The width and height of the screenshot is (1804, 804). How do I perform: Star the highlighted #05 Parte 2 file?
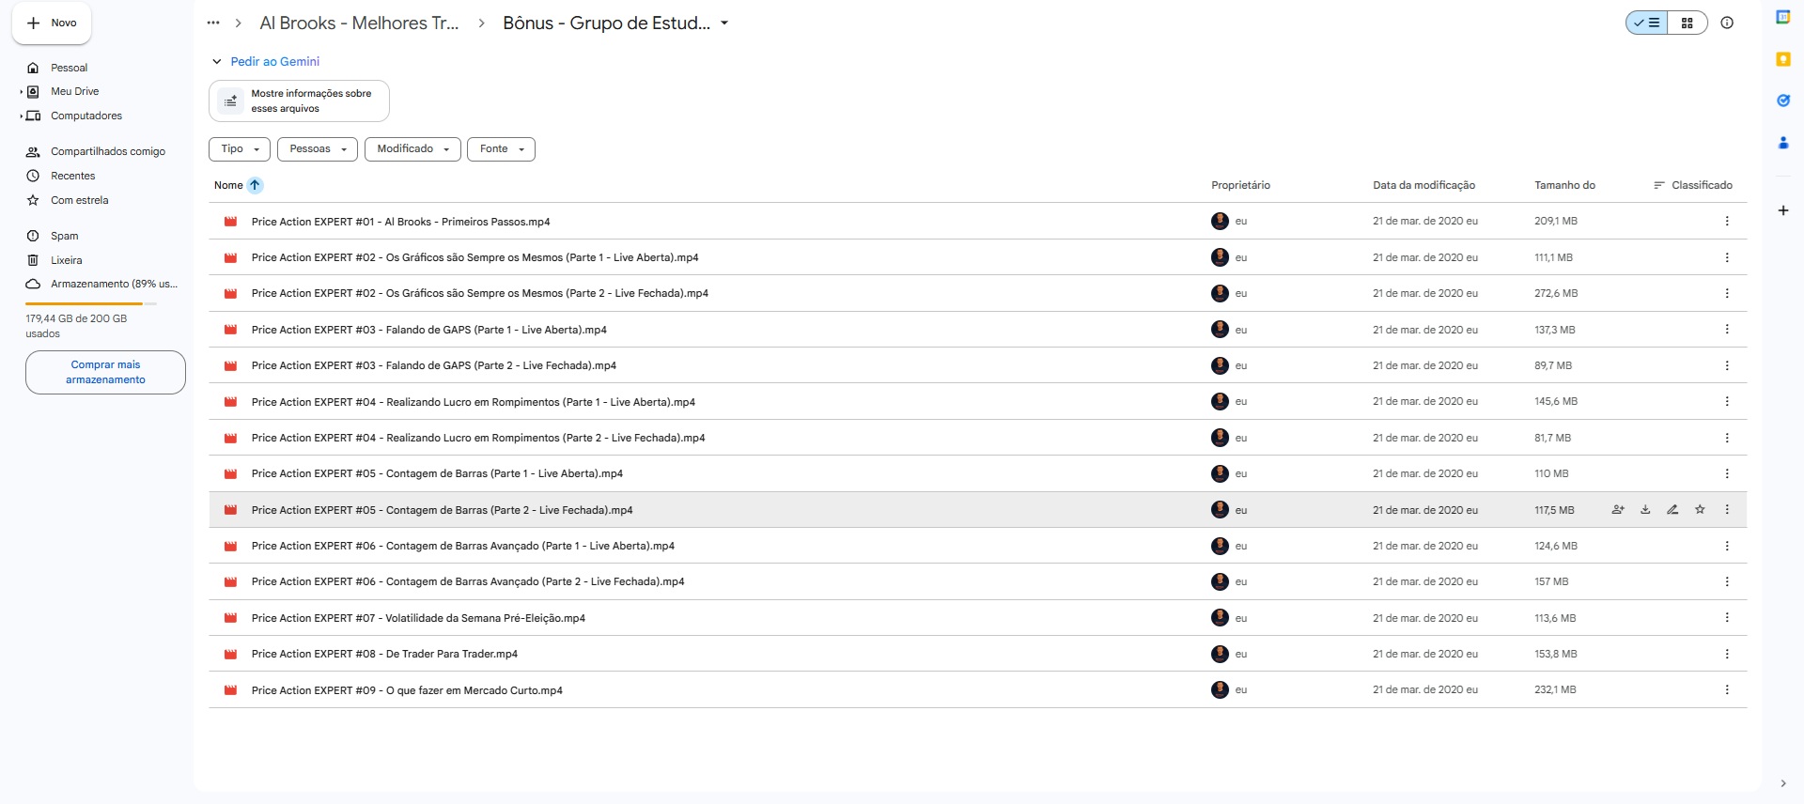(x=1700, y=510)
